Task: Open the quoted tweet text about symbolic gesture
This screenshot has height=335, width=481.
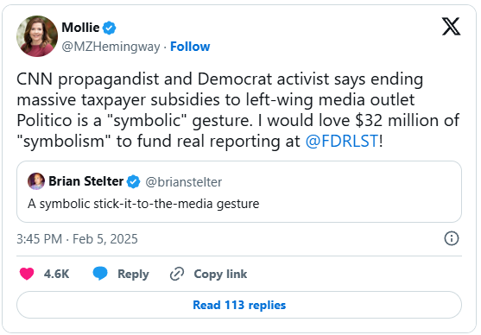Action: pyautogui.click(x=143, y=204)
